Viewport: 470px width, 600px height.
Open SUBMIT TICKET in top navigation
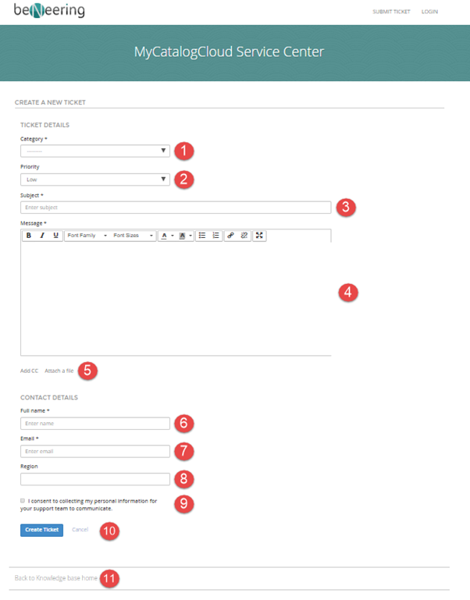(x=391, y=12)
